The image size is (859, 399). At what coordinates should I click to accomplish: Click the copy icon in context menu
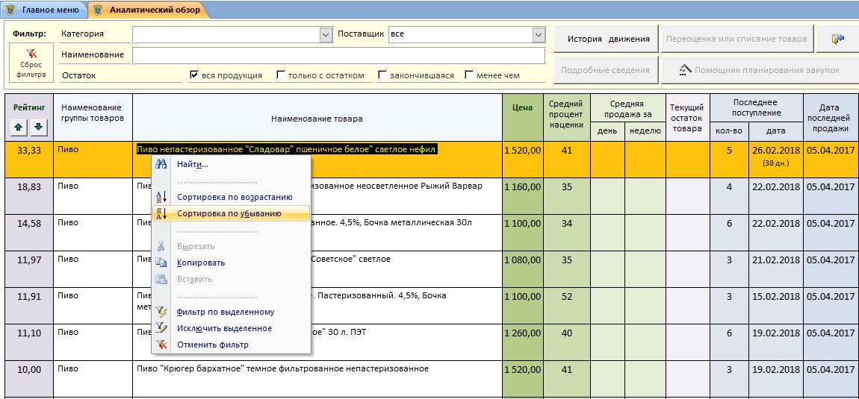161,263
